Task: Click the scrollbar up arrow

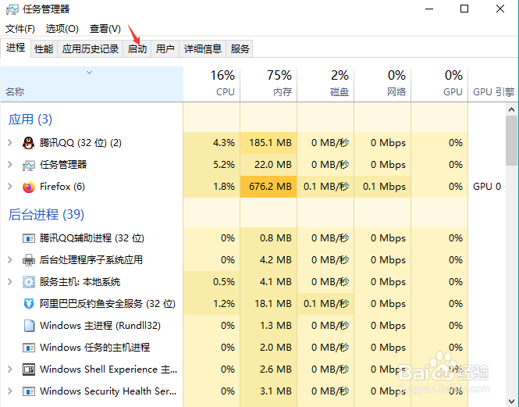Action: [511, 109]
